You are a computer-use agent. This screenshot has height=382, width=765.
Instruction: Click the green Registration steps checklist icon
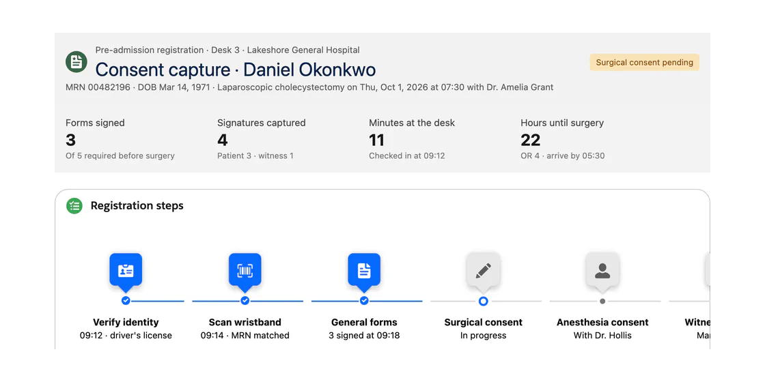[74, 205]
